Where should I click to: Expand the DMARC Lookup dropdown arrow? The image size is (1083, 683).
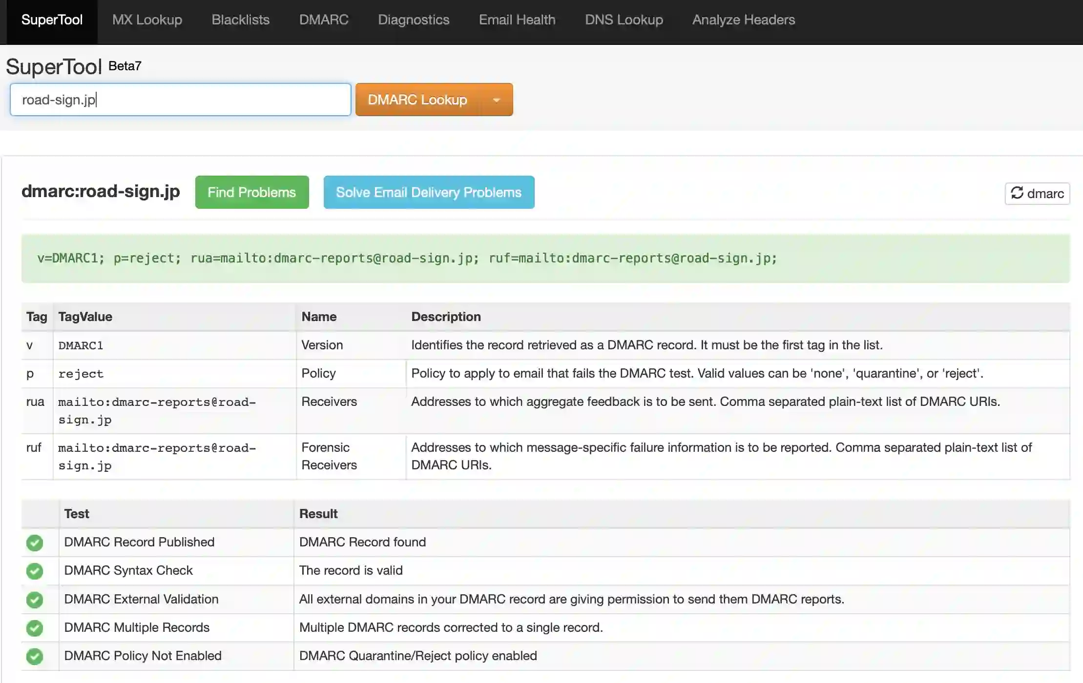[497, 100]
